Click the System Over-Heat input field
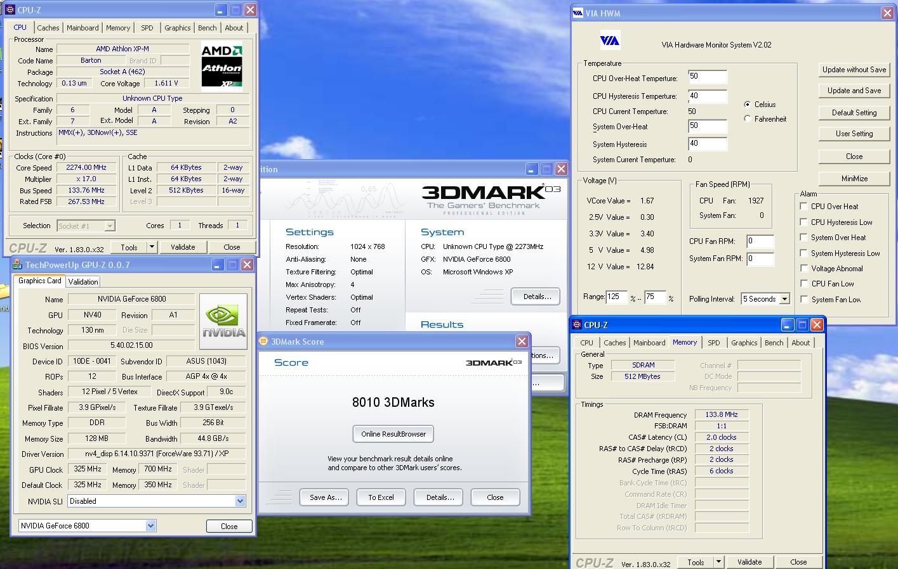Screen dimensions: 898x569 708,127
